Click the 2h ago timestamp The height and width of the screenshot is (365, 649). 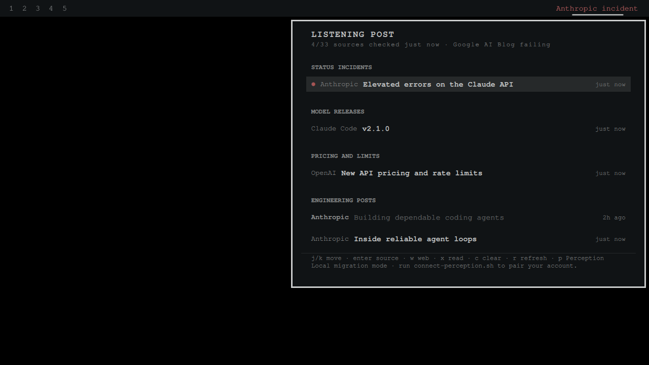tap(614, 217)
